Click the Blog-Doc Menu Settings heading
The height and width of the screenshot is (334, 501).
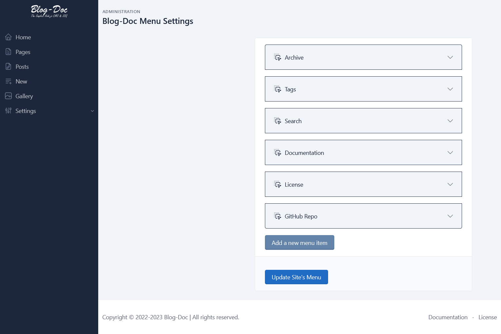point(148,21)
